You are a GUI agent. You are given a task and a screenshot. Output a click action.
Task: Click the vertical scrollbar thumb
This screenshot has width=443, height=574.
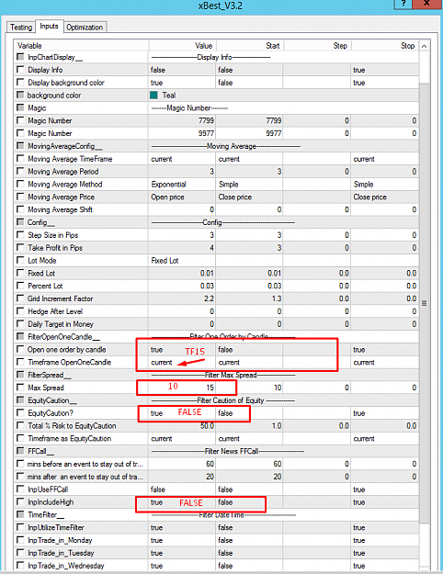click(424, 303)
